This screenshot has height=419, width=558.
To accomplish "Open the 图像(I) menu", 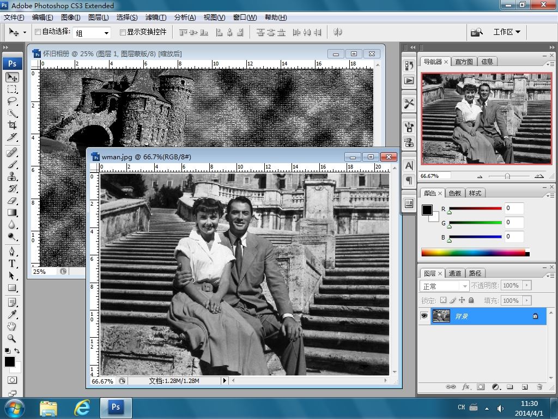I will (x=70, y=17).
